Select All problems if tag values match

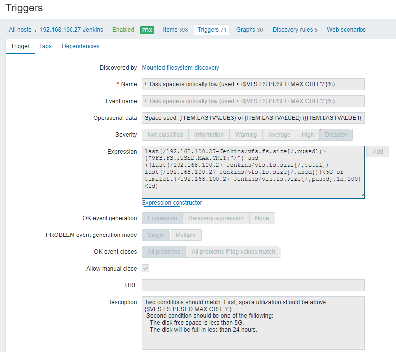tap(233, 252)
